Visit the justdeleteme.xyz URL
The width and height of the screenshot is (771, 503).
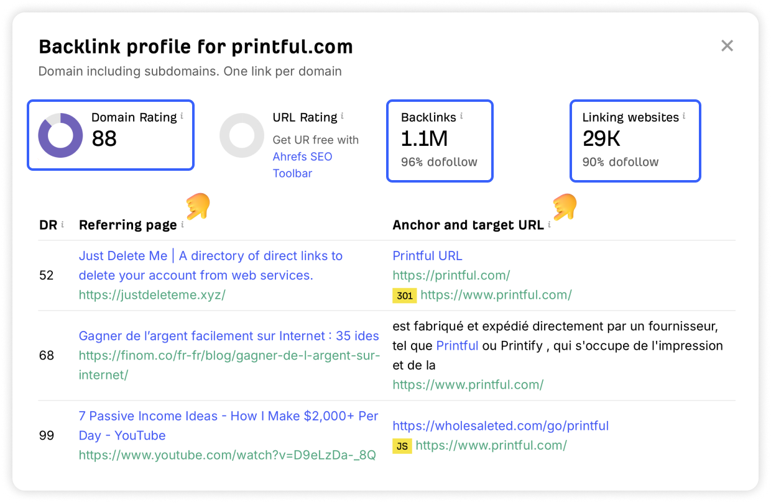coord(152,295)
